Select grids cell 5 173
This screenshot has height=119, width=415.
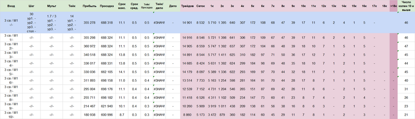tap(200, 115)
